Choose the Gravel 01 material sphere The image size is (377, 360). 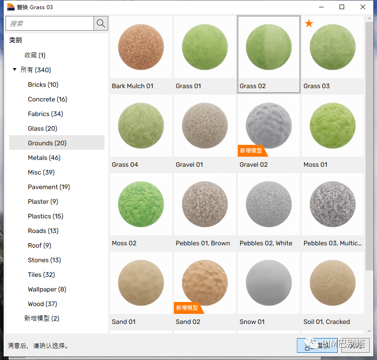point(205,126)
